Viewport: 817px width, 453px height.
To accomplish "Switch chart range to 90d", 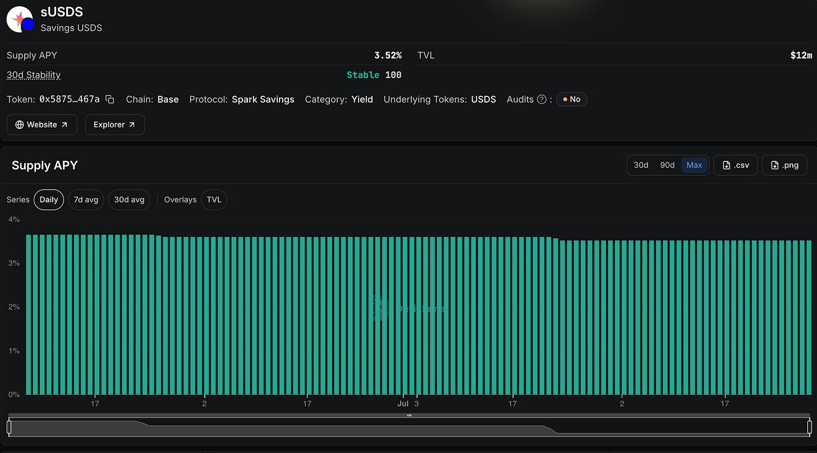I will 667,165.
